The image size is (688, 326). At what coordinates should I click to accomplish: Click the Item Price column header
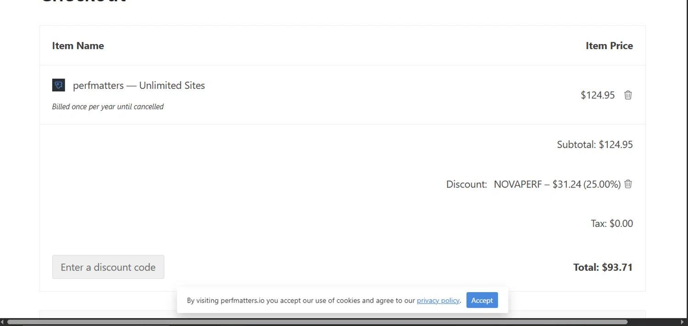pos(609,46)
